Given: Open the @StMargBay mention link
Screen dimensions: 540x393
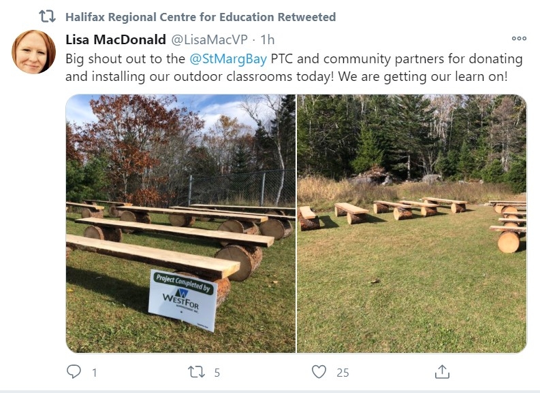Looking at the screenshot, I should (228, 58).
